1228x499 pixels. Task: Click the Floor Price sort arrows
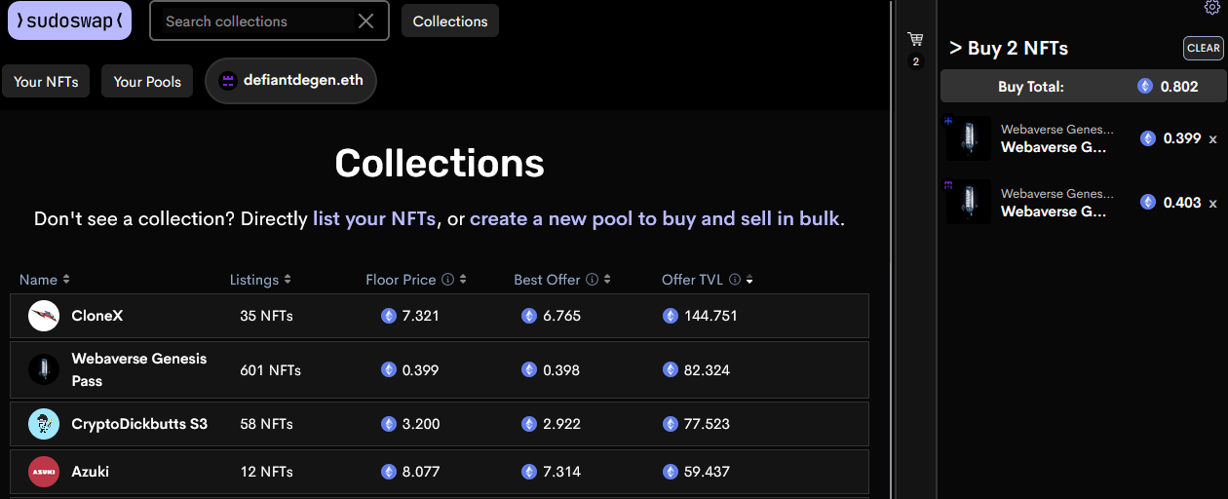[x=463, y=280]
